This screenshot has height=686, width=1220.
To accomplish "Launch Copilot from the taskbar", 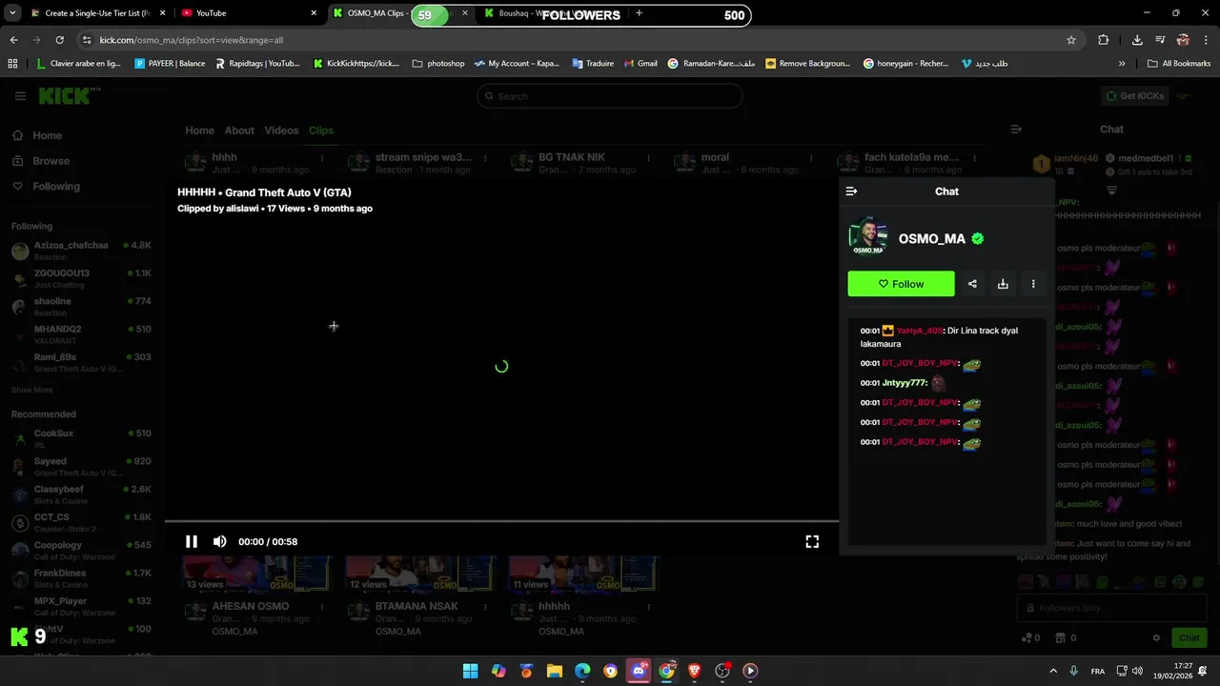I will [x=498, y=671].
